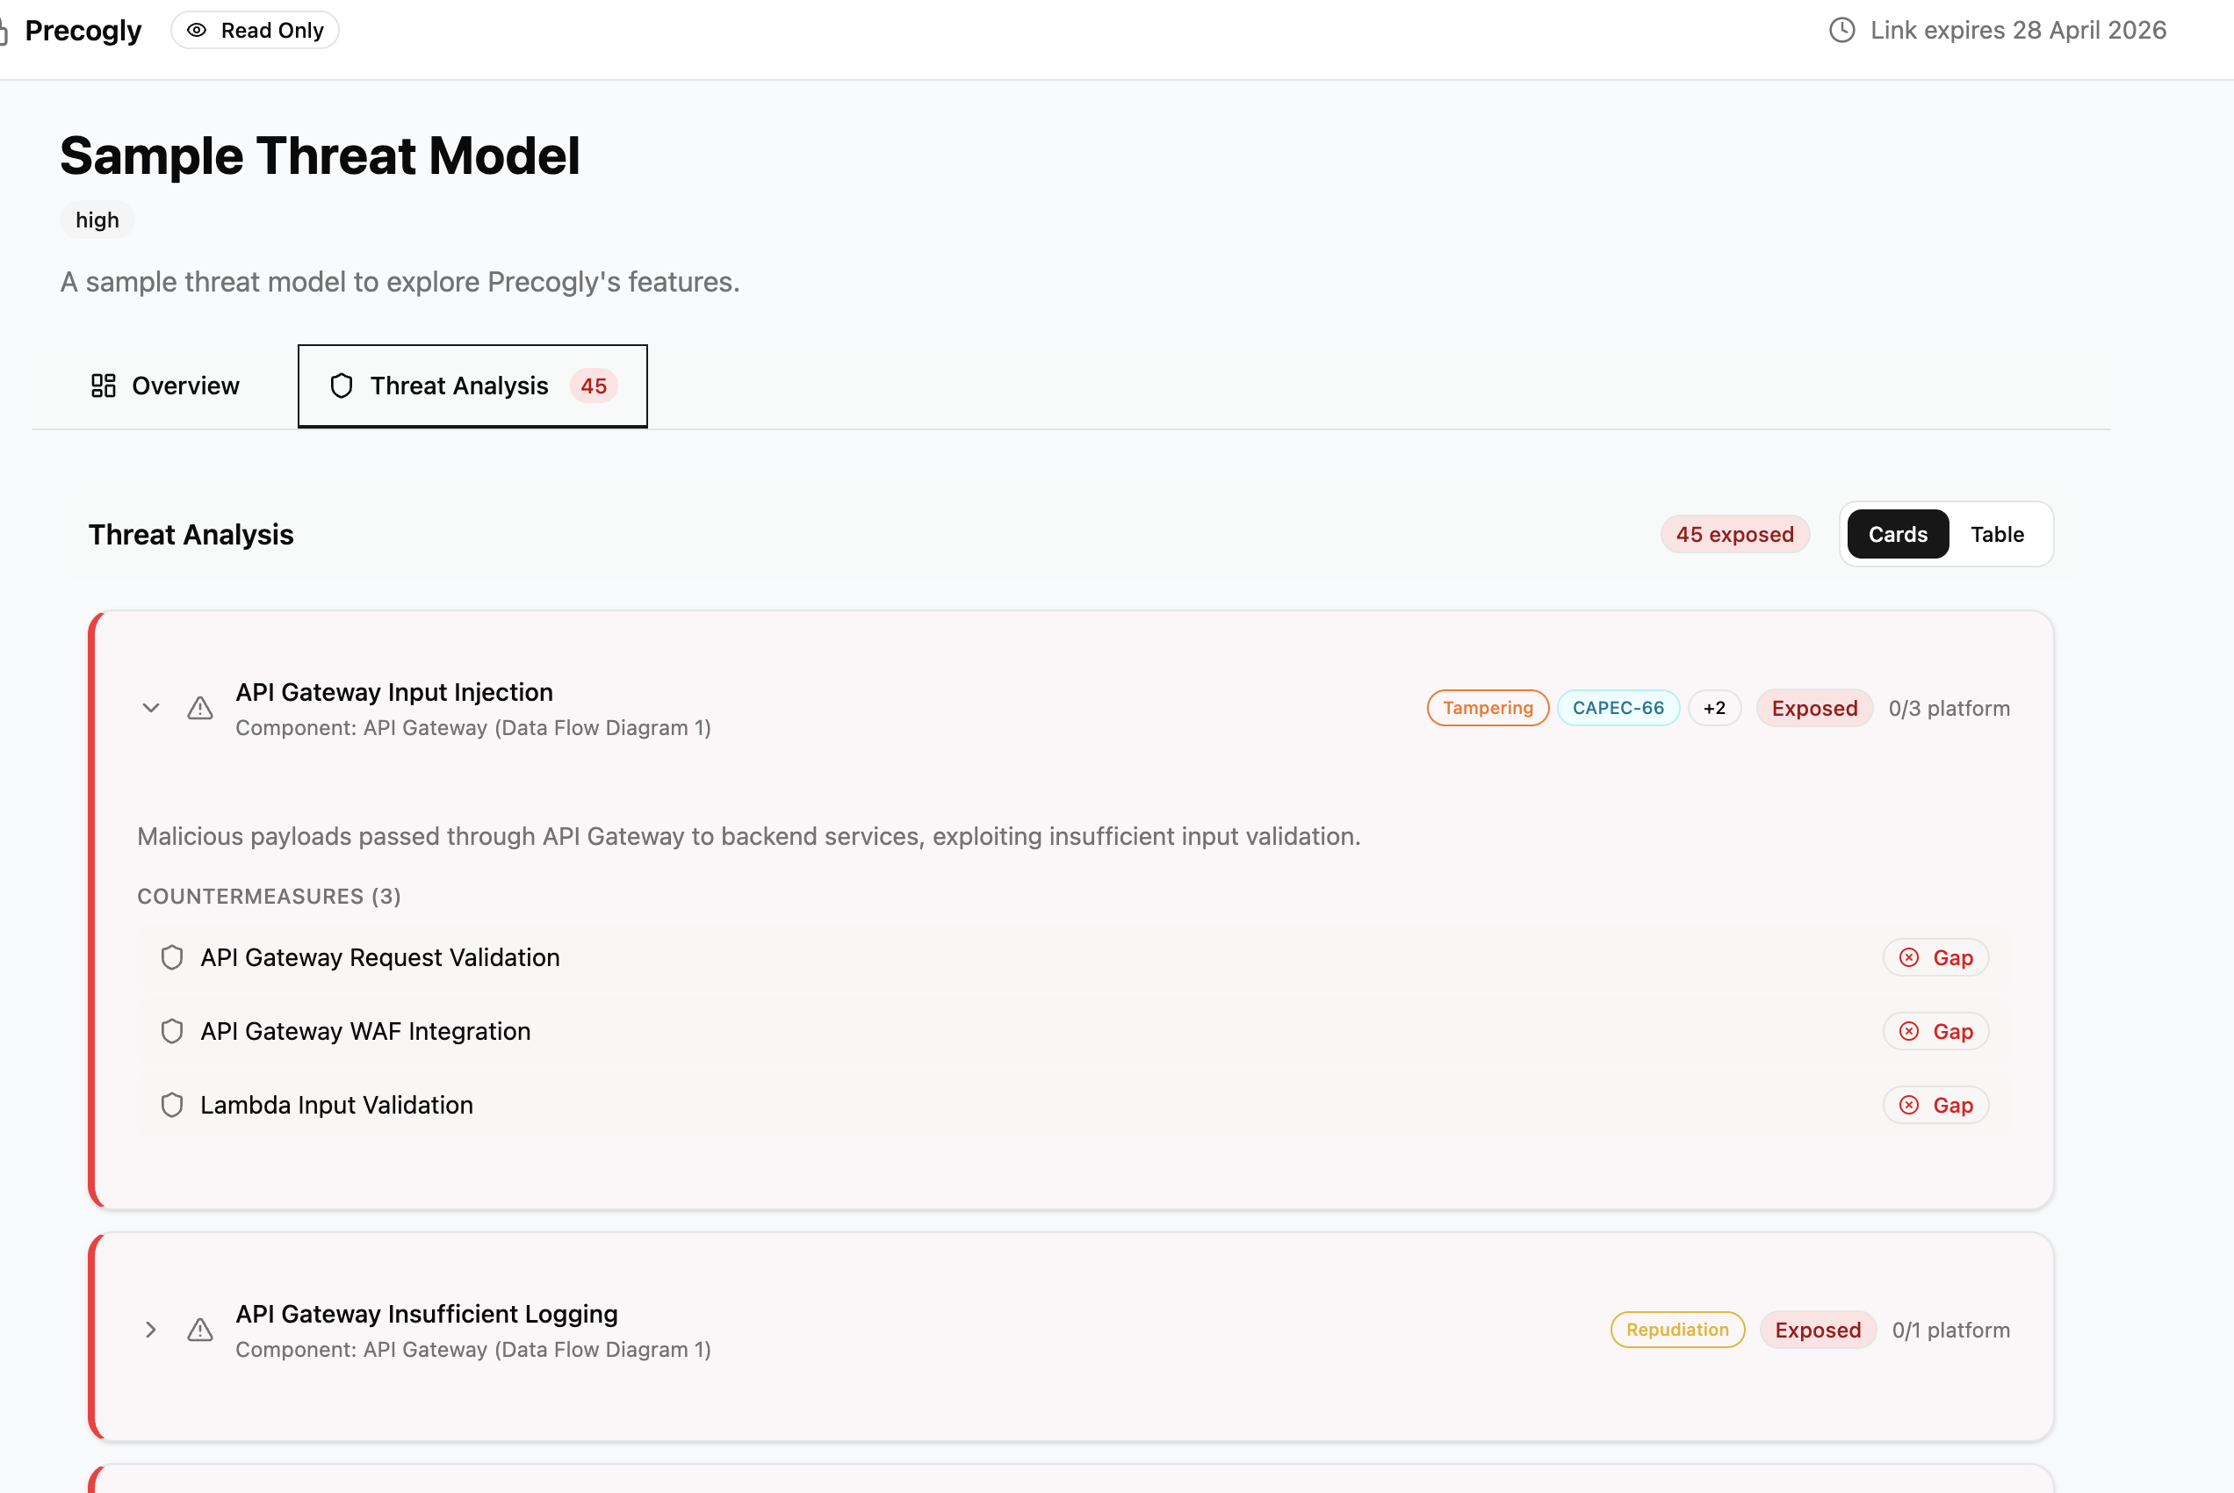Click the clock icon beside link expiry

point(1841,31)
